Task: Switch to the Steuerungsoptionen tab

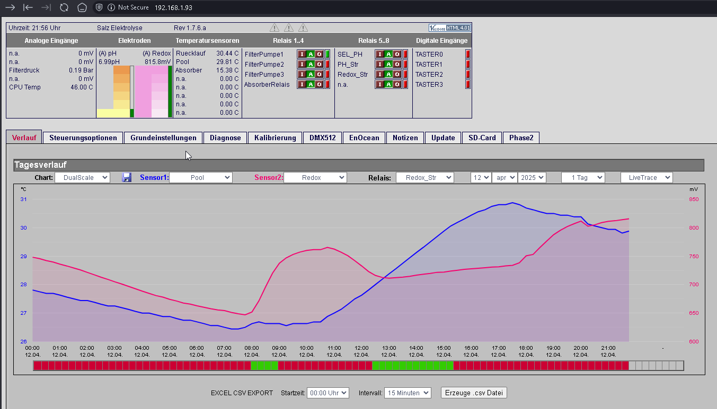Action: pos(83,138)
